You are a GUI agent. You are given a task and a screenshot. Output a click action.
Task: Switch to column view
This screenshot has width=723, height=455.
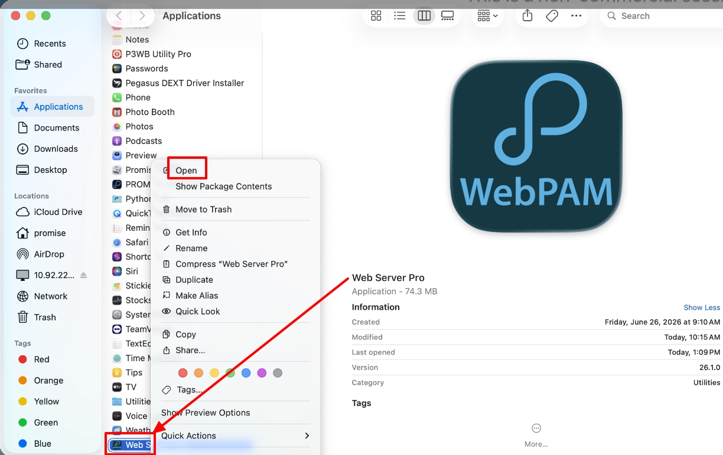(424, 16)
